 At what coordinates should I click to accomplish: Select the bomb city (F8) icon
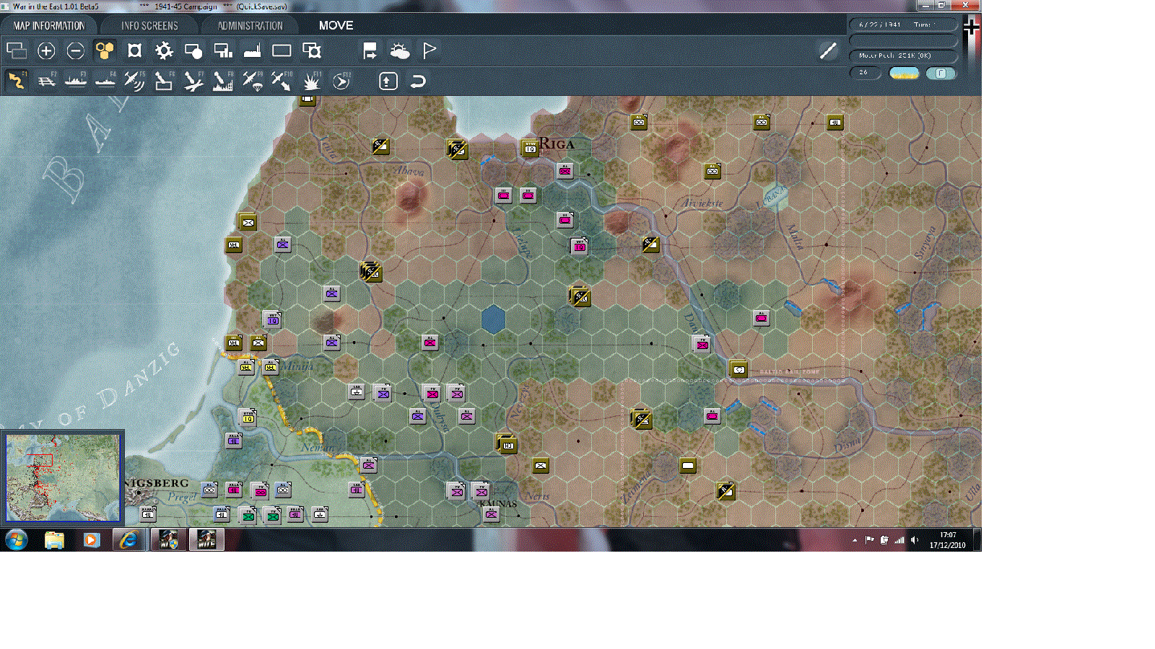click(x=223, y=81)
